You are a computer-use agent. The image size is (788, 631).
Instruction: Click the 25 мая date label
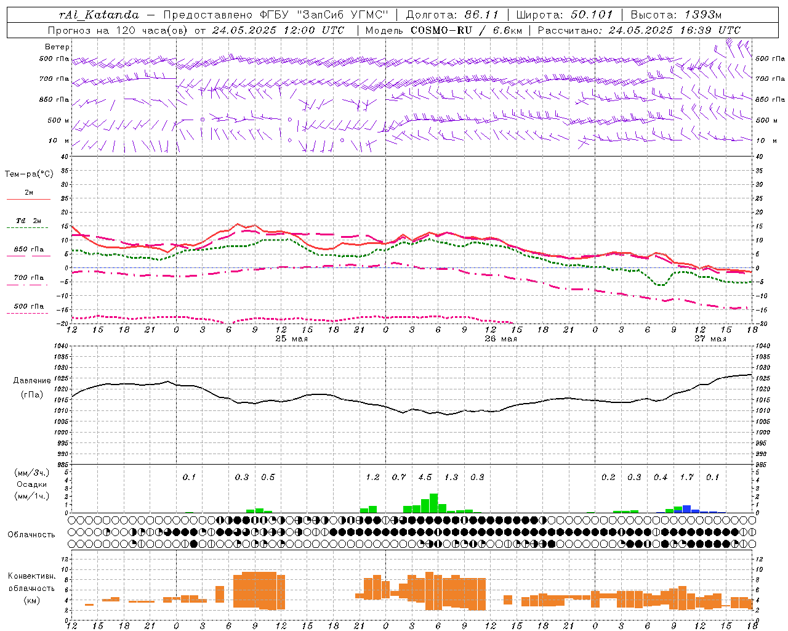click(292, 339)
